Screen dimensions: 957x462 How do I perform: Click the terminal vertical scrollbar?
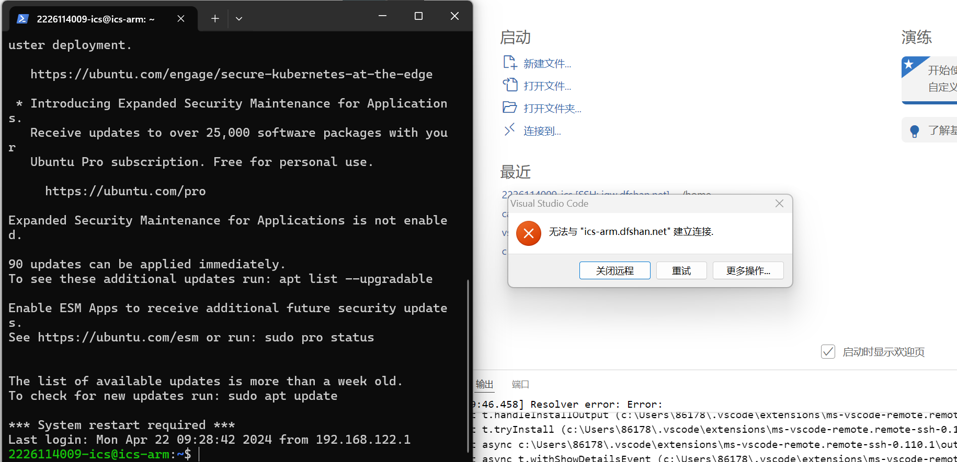pyautogui.click(x=468, y=365)
